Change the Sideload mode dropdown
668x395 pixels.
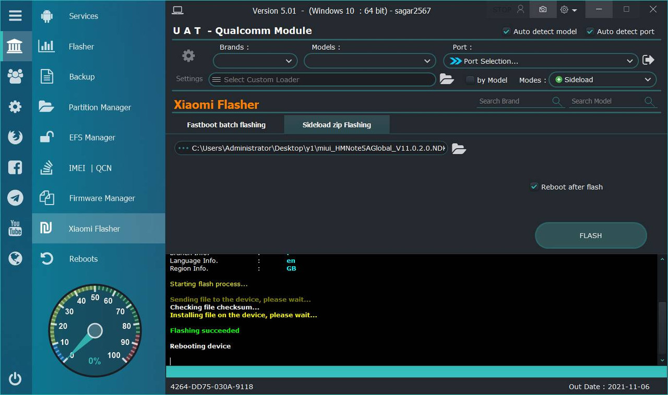pyautogui.click(x=602, y=79)
